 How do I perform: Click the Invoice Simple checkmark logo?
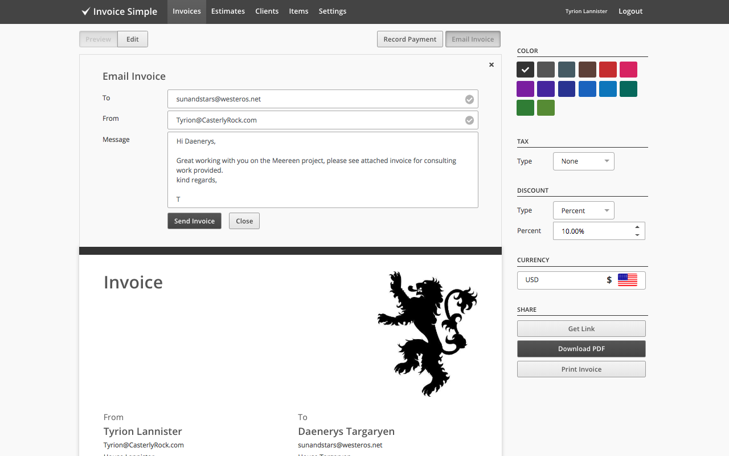point(86,11)
